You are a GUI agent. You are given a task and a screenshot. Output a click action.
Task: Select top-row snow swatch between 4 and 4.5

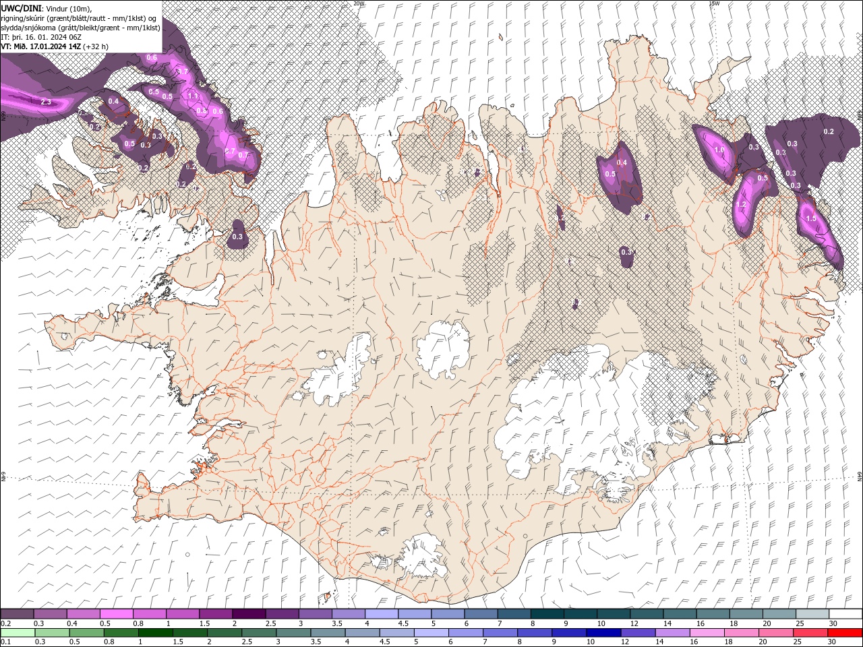coord(382,613)
